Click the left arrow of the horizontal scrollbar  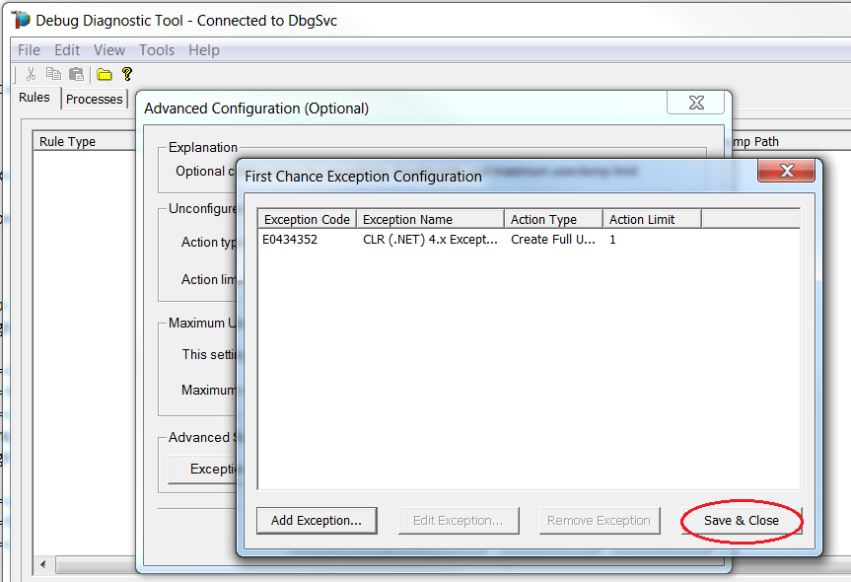point(41,564)
